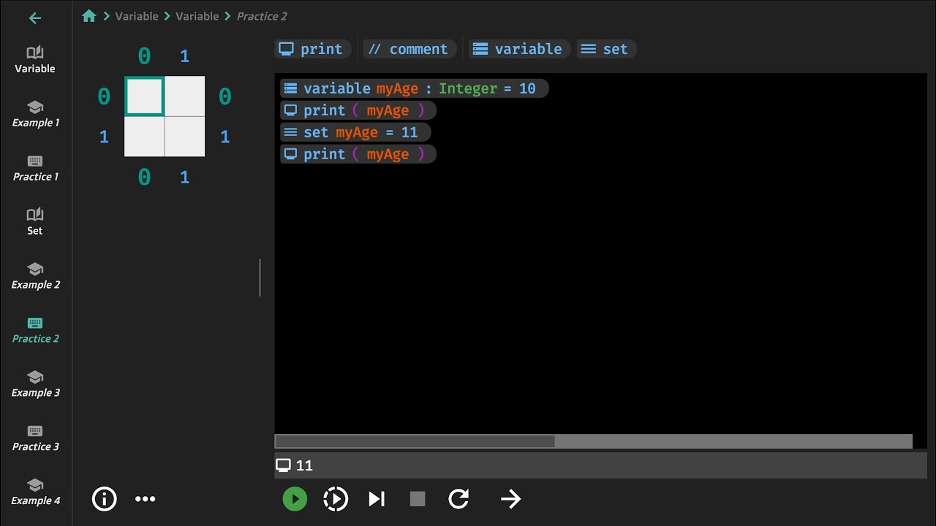Step to next instruction
Screen dimensions: 936x526
(x=377, y=499)
